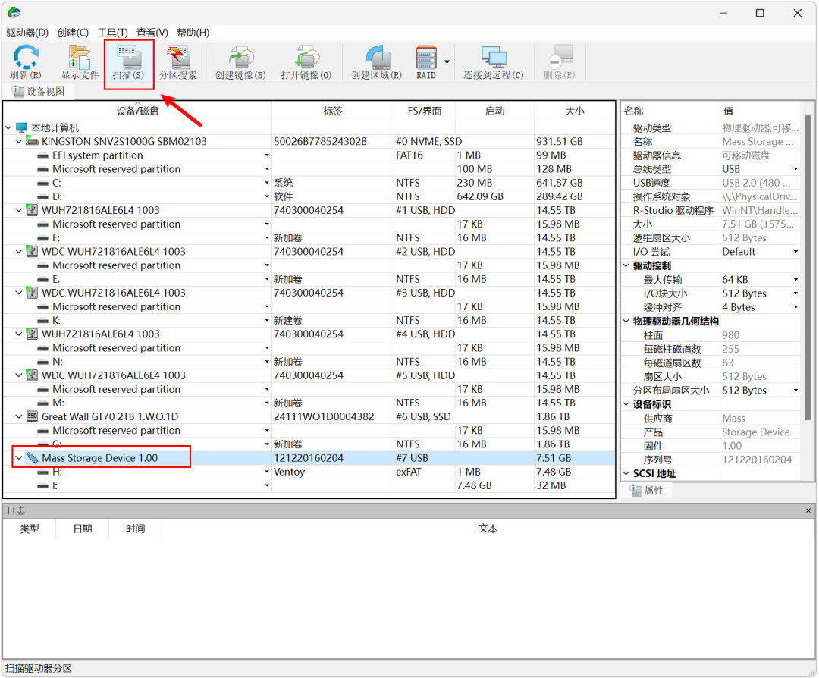Viewport: 819px width, 678px height.
Task: Collapse the #2 USB WDC WUH721816ALE6L4 drive
Action: pos(19,251)
